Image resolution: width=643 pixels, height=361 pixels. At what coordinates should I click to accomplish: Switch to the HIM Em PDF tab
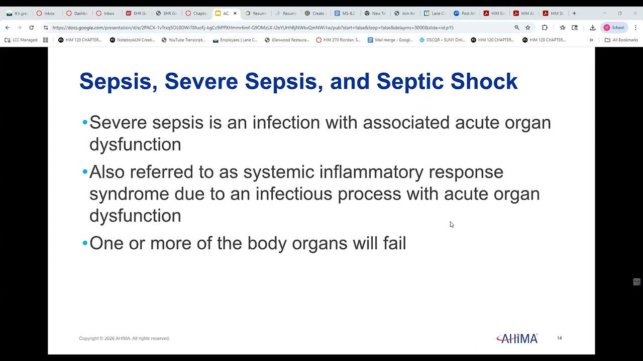(494, 14)
